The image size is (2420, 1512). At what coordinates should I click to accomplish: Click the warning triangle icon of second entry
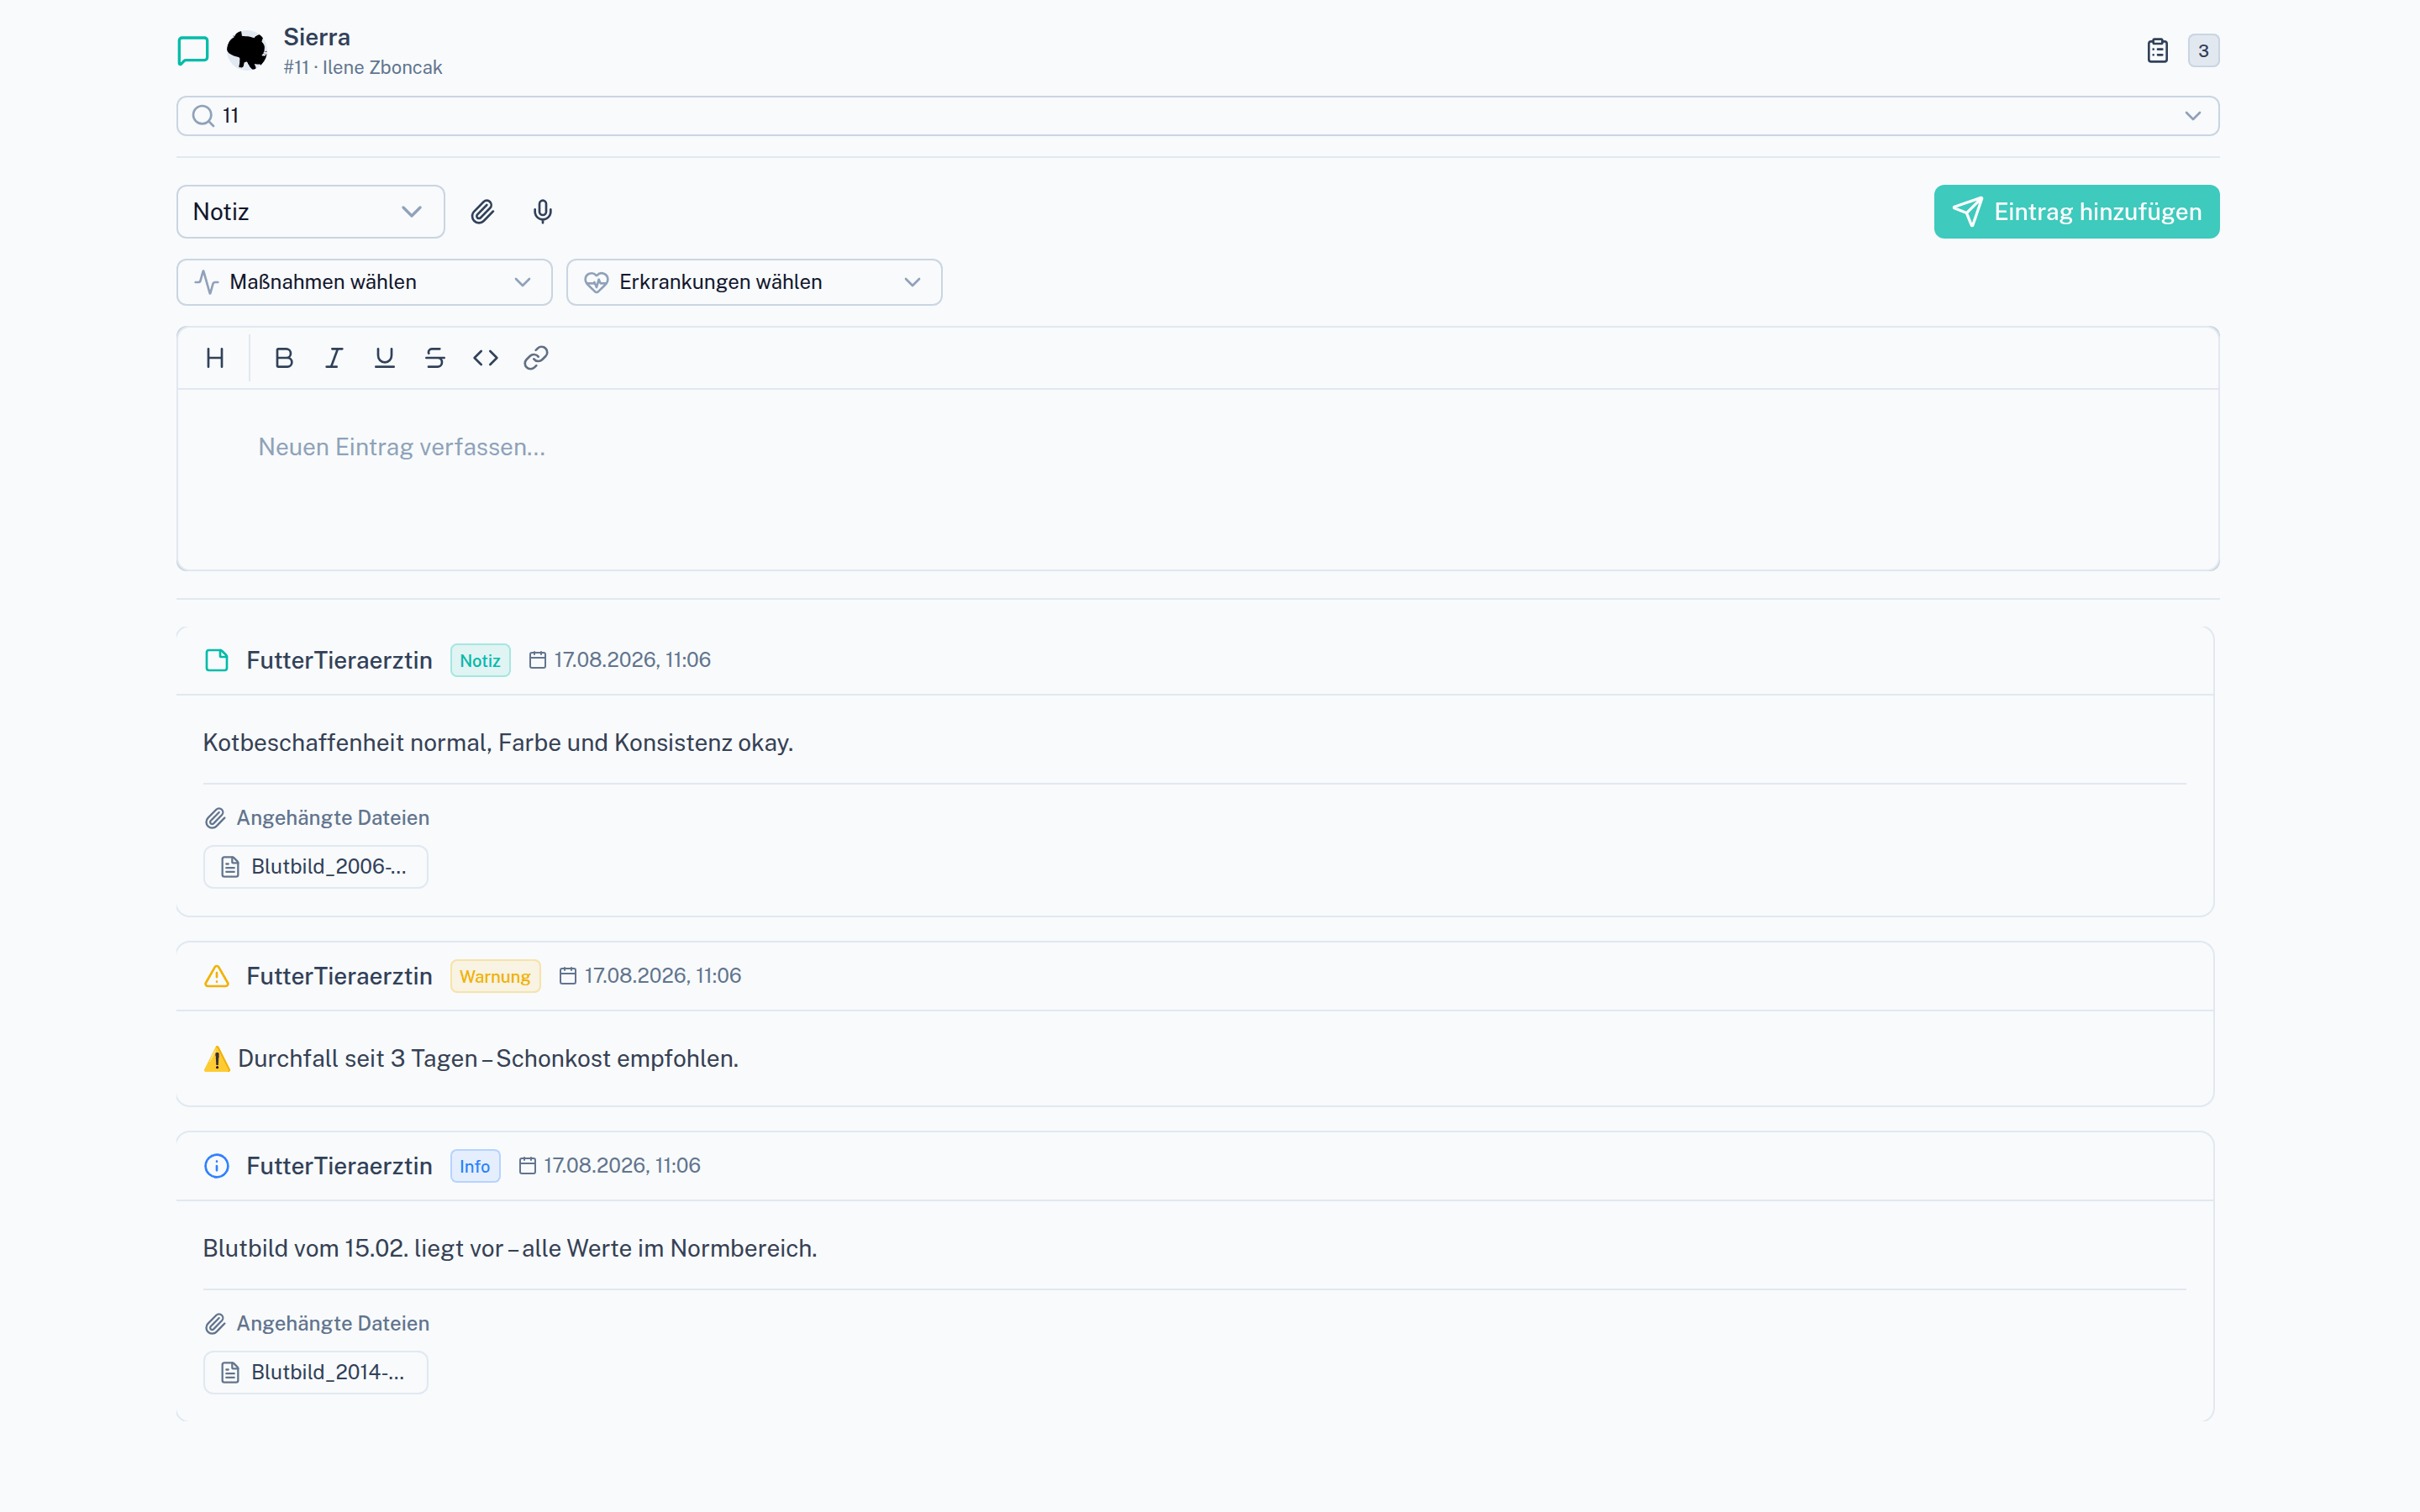216,976
